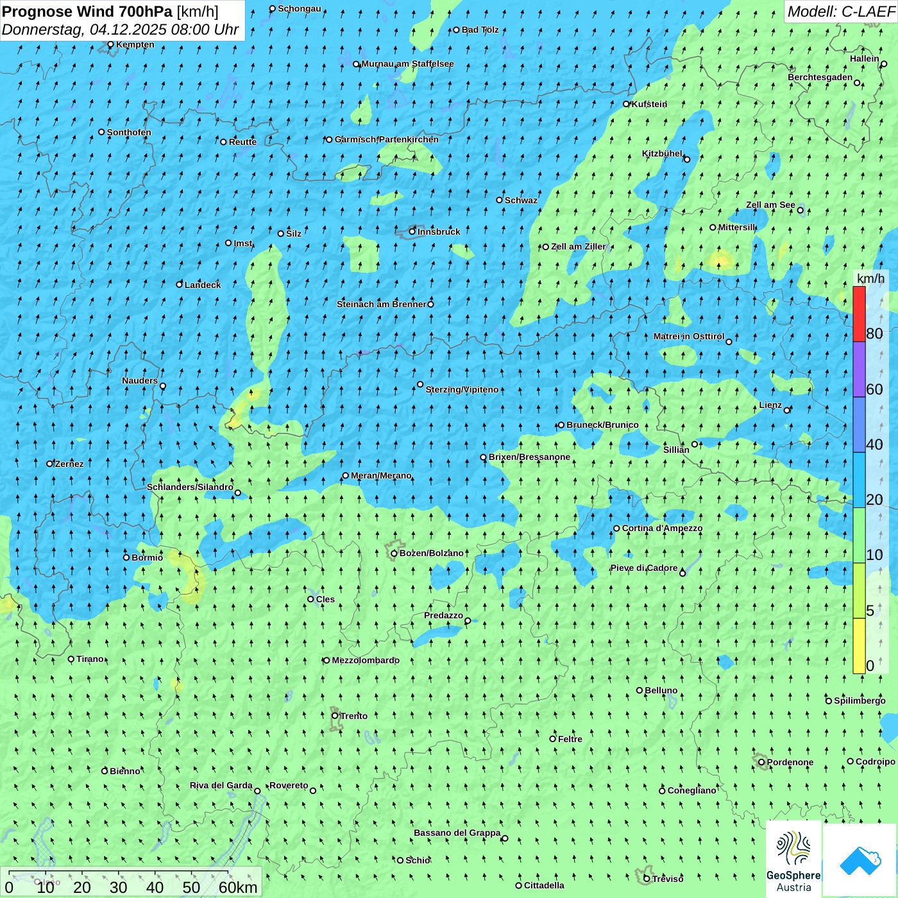The width and height of the screenshot is (898, 898).
Task: Click the purple 60-80 km/h legend color
Action: (859, 369)
